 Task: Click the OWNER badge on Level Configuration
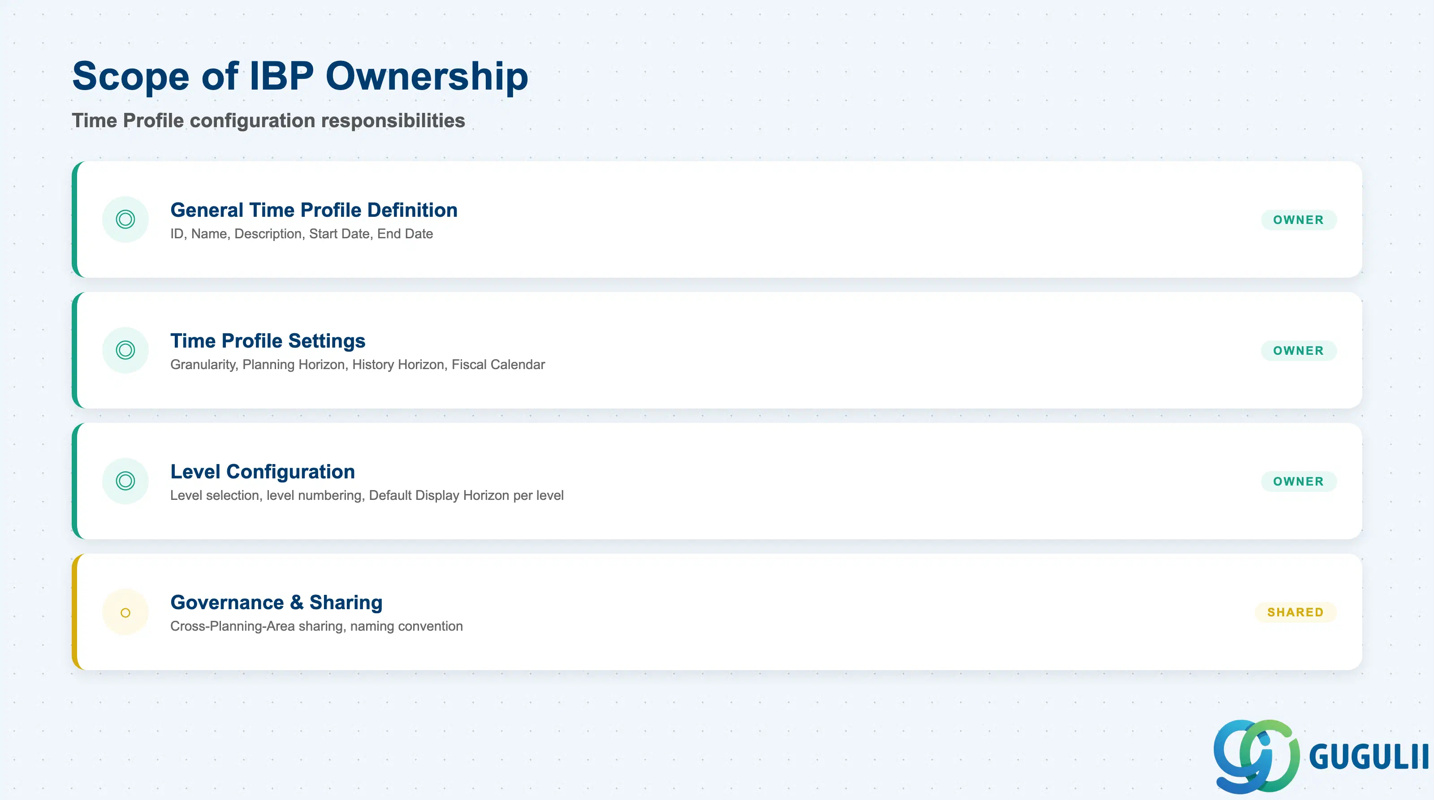coord(1298,481)
